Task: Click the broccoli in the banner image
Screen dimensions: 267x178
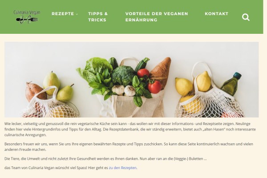Action: point(123,75)
